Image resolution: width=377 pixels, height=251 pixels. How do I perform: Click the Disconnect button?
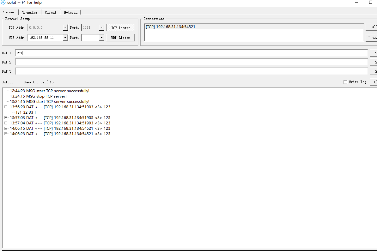pos(373,38)
